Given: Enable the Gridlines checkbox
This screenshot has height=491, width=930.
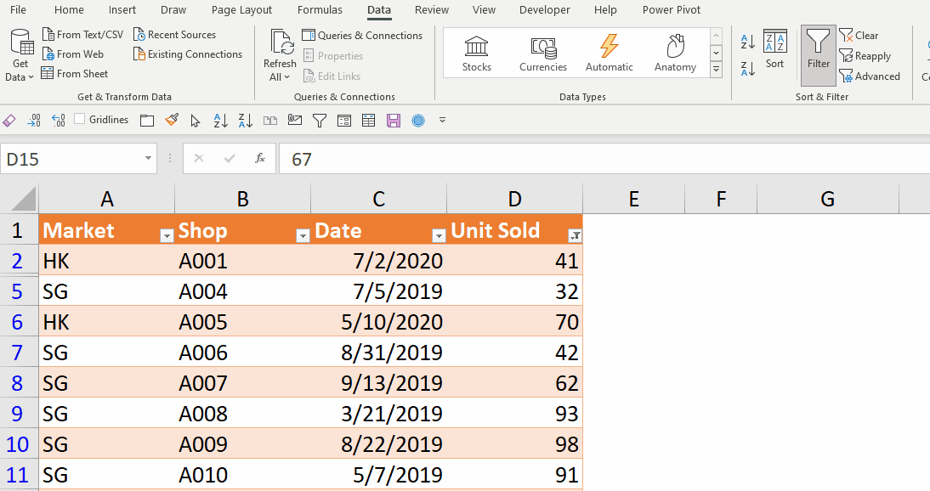Looking at the screenshot, I should (x=79, y=119).
